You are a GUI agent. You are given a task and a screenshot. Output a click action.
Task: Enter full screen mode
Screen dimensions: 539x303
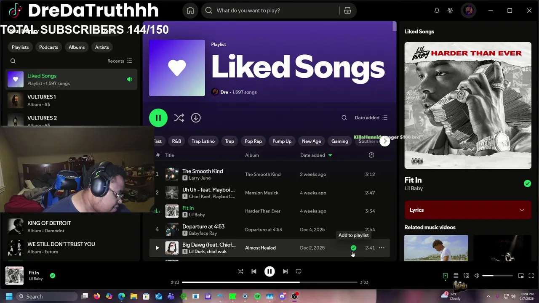531,276
